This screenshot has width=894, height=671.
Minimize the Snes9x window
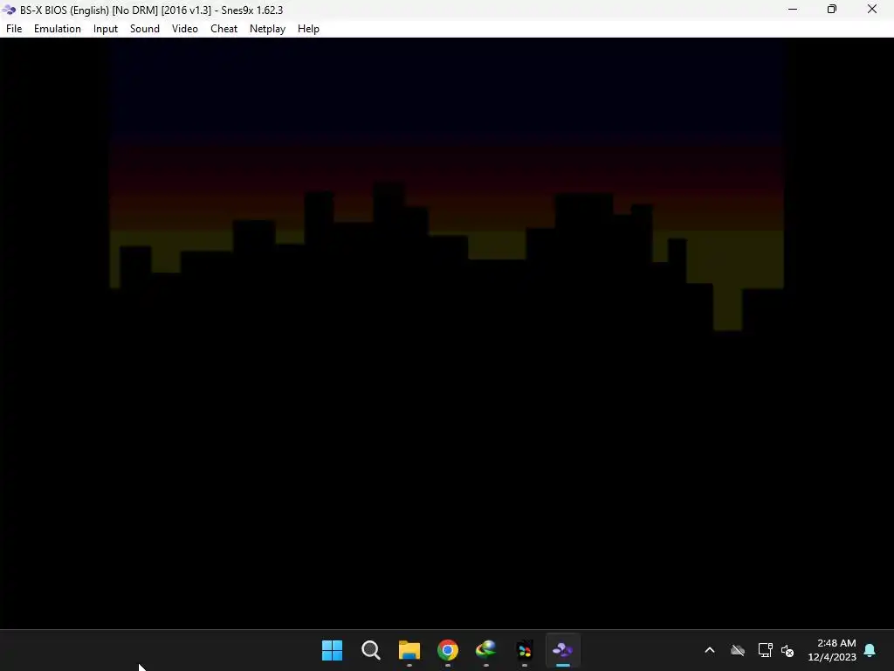click(793, 10)
